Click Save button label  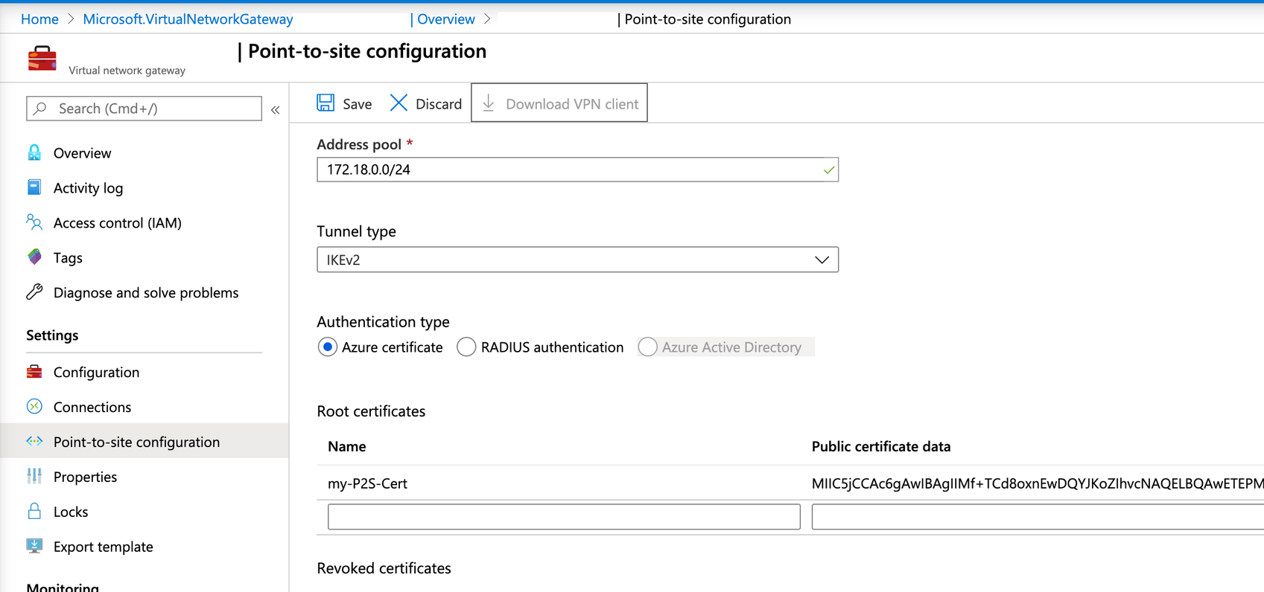[x=358, y=104]
